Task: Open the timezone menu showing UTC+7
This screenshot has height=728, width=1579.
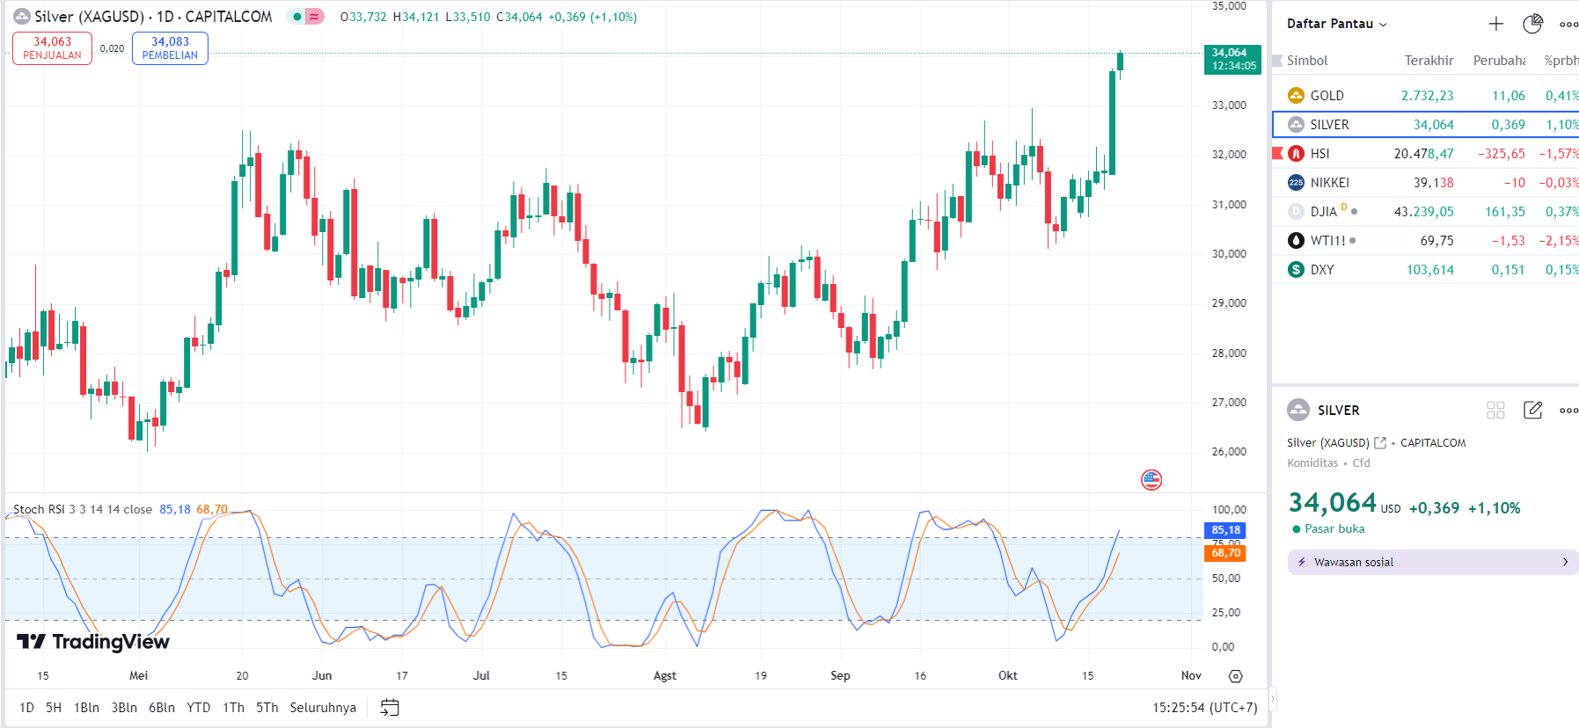Action: tap(1204, 707)
